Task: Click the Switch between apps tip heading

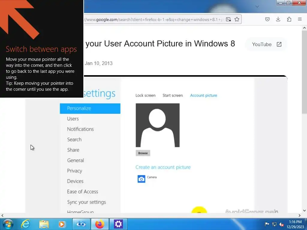Action: coord(41,49)
